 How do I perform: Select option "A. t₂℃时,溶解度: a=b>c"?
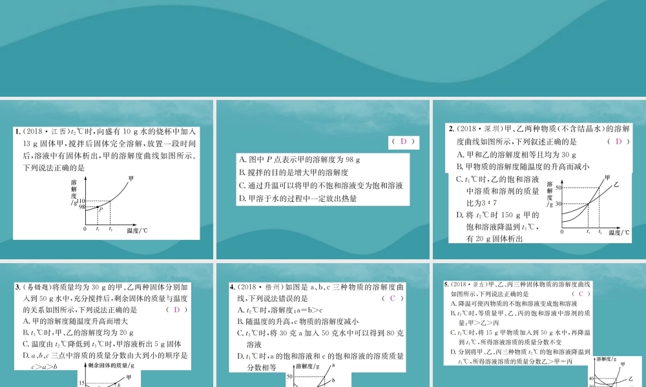point(280,310)
